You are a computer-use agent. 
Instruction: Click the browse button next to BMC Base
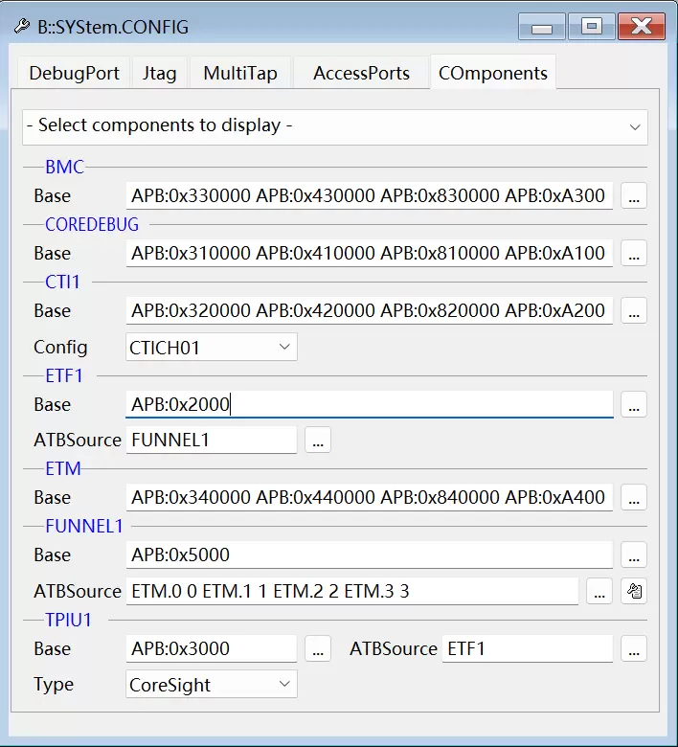point(634,196)
